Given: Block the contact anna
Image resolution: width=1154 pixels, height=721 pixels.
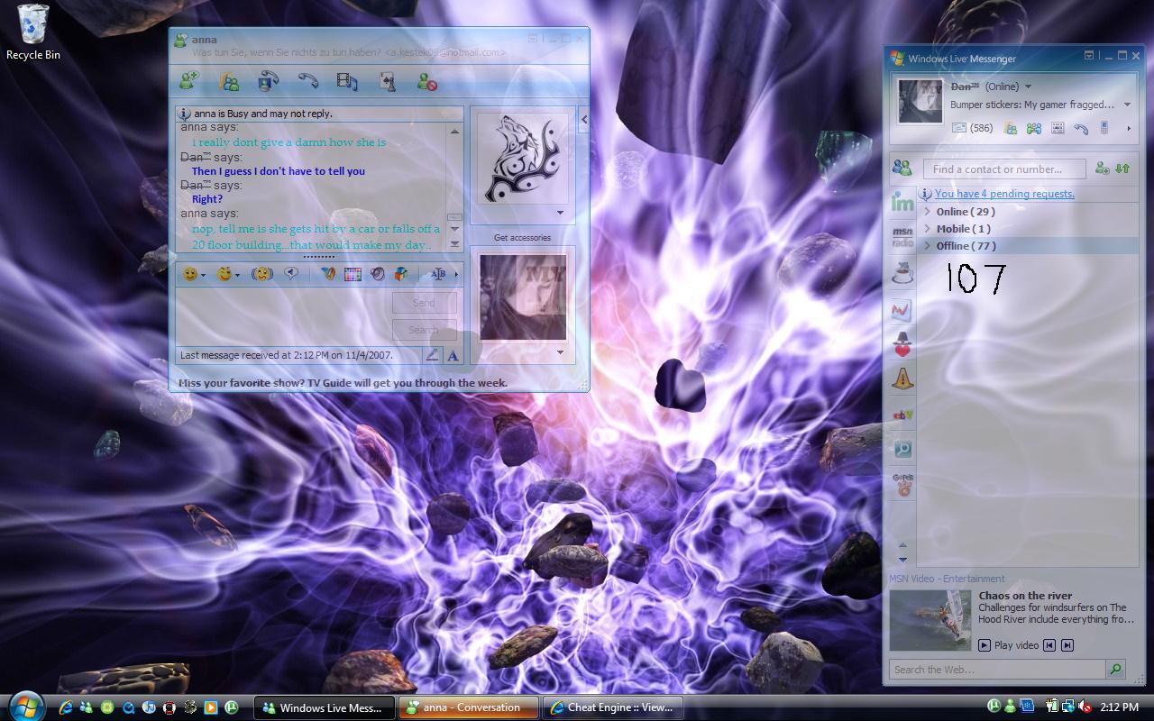Looking at the screenshot, I should 427,81.
